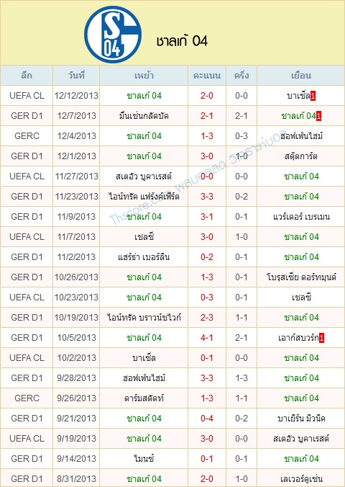
Task: Click the เหย้า column header
Action: [x=144, y=76]
